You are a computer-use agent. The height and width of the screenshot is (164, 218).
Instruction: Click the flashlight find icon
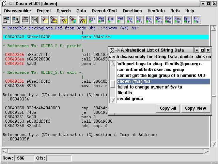[44, 20]
